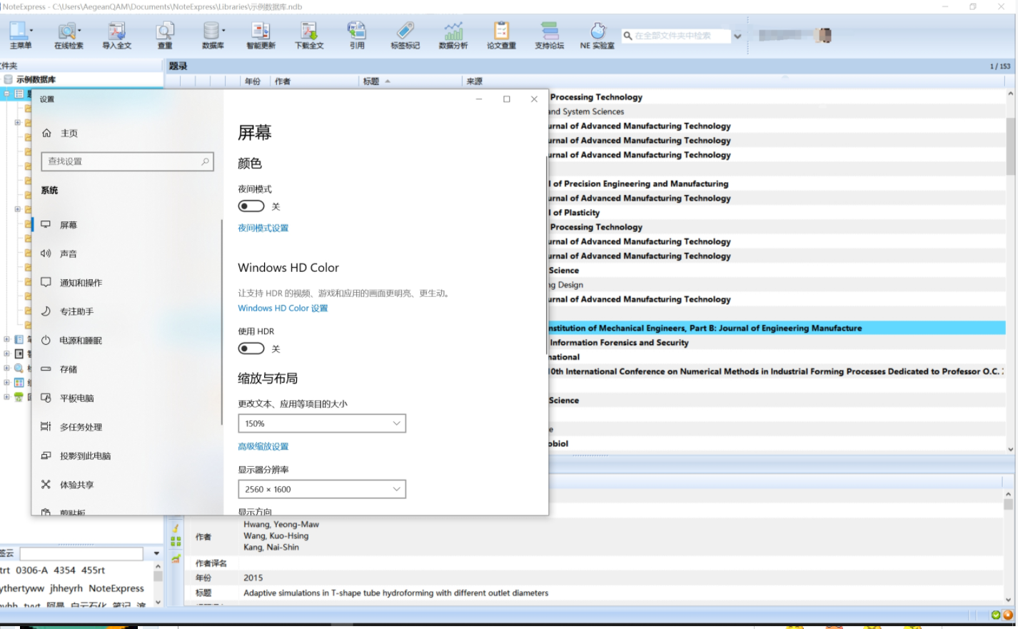
Task: Click the 0306-A tag in the tag cloud
Action: 32,570
